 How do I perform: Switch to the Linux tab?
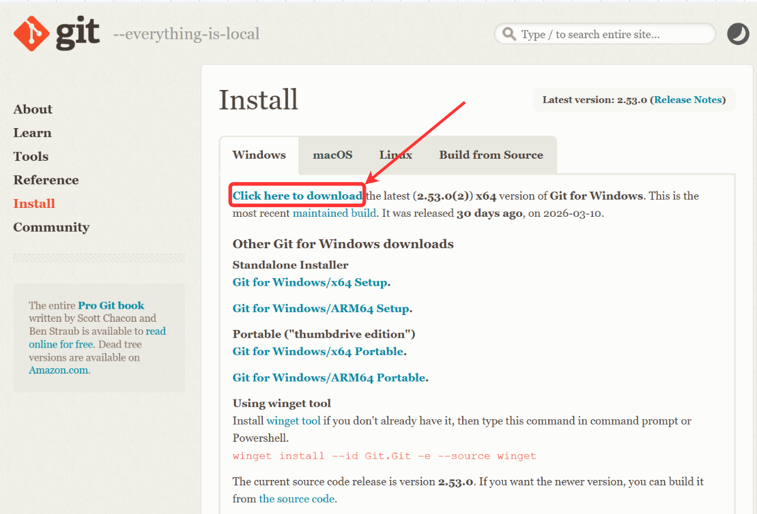pos(396,155)
